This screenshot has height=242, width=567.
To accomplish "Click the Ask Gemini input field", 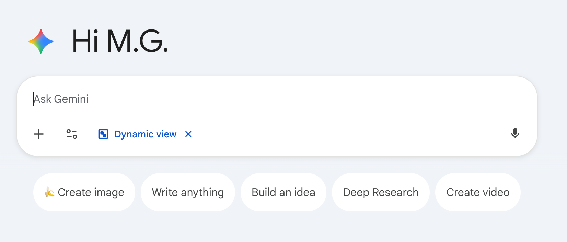I will [x=137, y=99].
